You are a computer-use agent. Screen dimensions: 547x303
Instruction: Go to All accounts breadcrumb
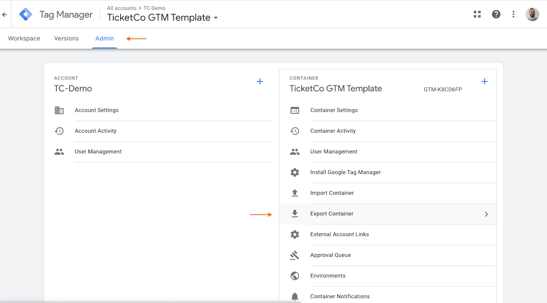coord(122,8)
